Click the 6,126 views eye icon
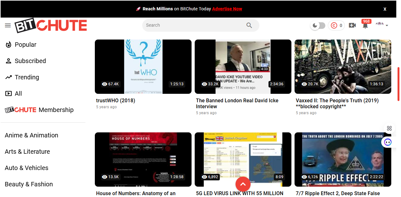Viewport: 401px width, 197px height. point(304,177)
